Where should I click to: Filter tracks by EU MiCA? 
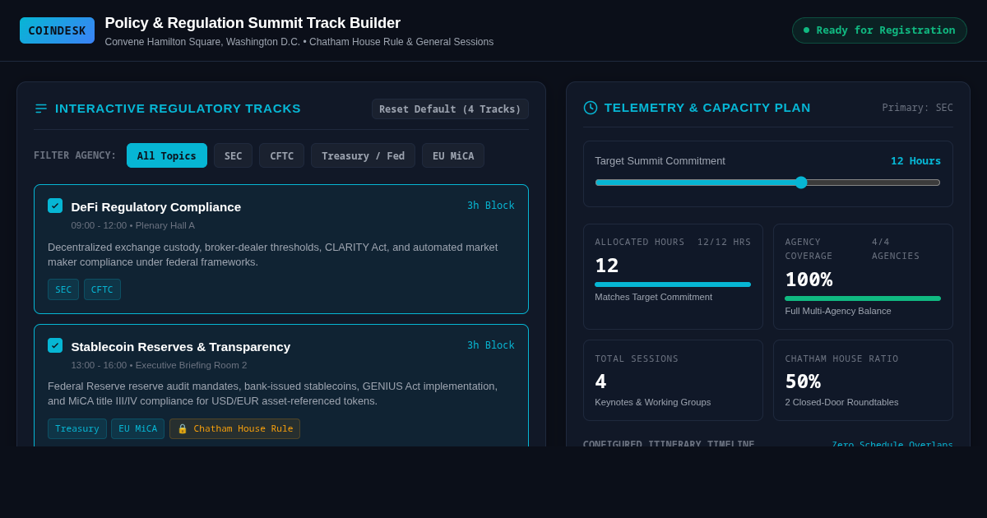point(453,155)
